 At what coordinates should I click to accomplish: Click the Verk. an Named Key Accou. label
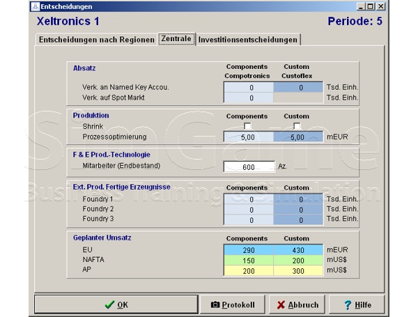click(x=125, y=87)
